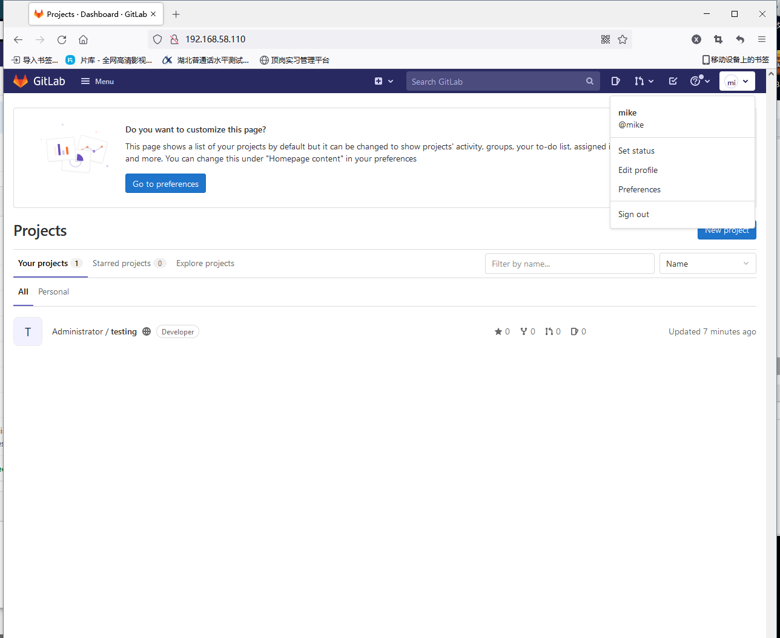Focus the Filter by name field
The height and width of the screenshot is (638, 780).
(569, 264)
